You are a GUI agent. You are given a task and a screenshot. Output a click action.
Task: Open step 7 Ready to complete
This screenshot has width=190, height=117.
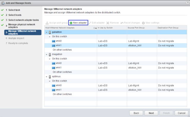(18, 43)
